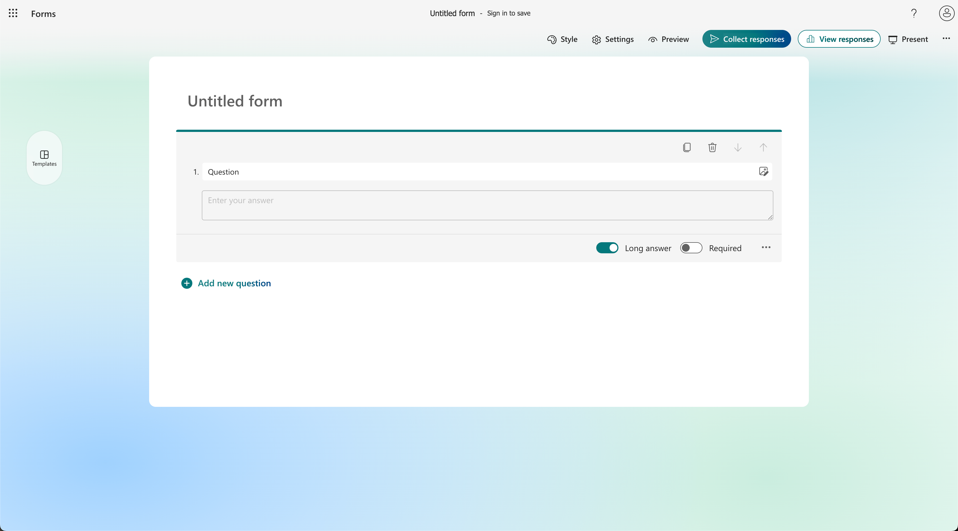
Task: Delete question 1 with the trash icon
Action: (x=712, y=147)
